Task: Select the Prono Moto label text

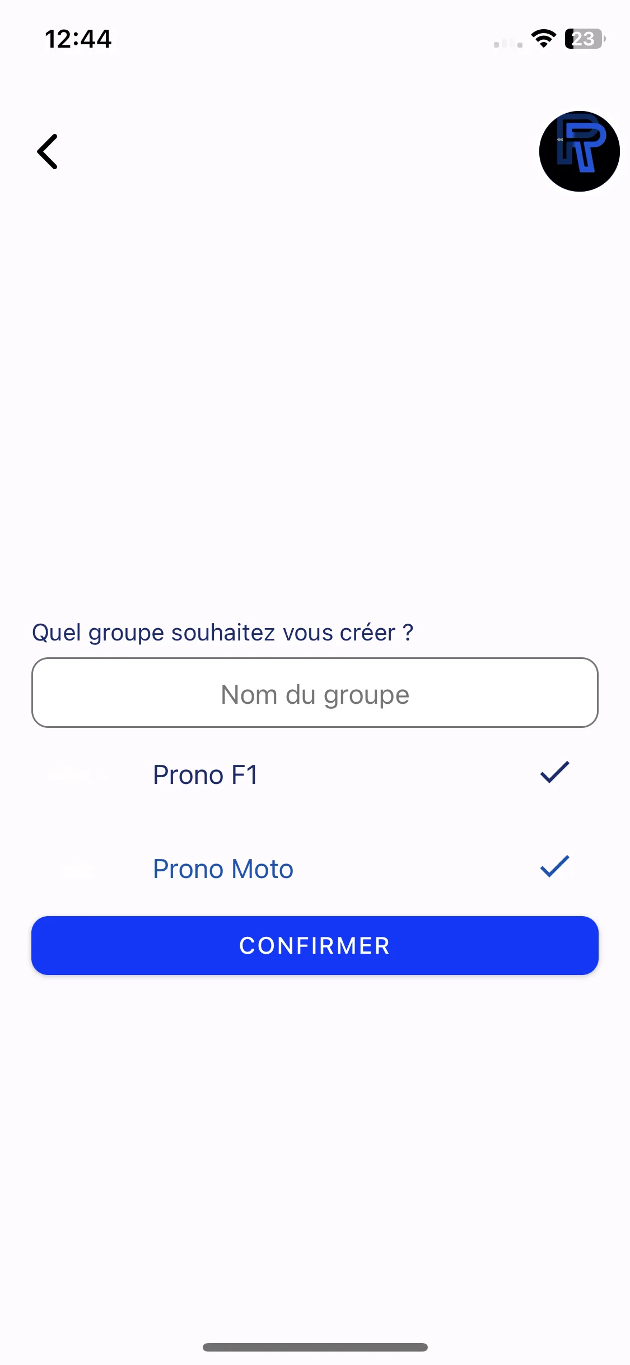Action: (x=223, y=869)
